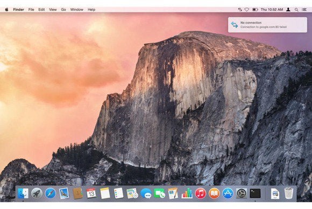Launch Launchpad rocket icon in Dock
Image resolution: width=312 pixels, height=209 pixels.
[x=37, y=193]
